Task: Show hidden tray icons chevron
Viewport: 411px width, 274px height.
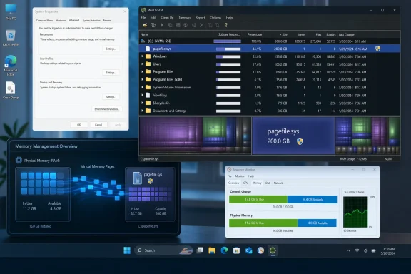Action: coord(348,251)
